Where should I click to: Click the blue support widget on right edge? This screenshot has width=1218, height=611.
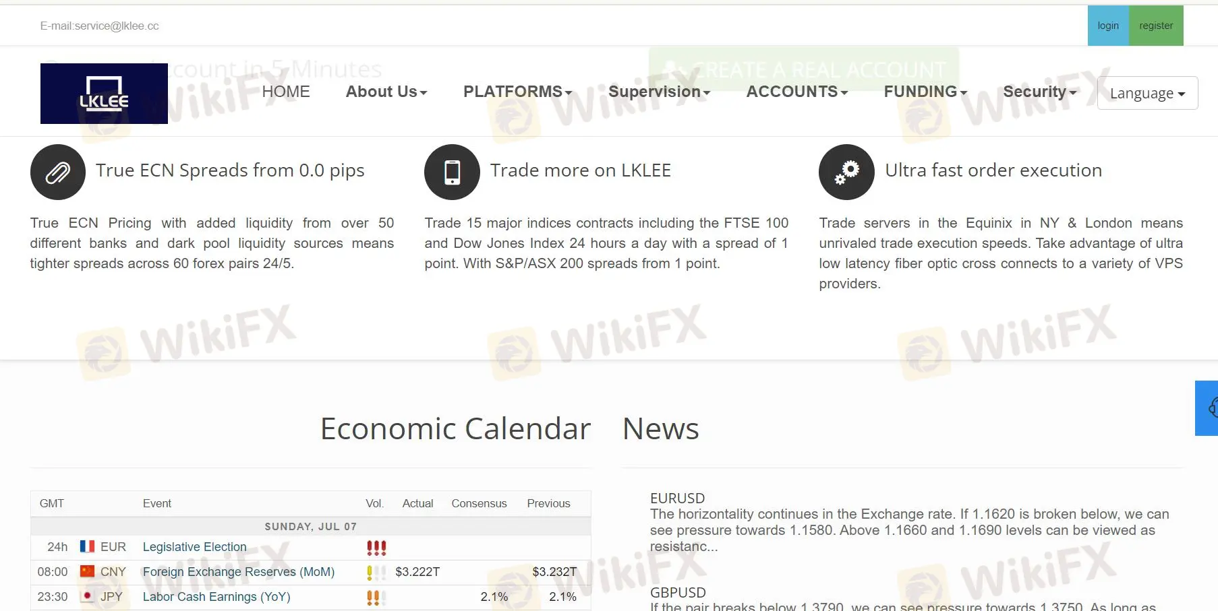1209,408
